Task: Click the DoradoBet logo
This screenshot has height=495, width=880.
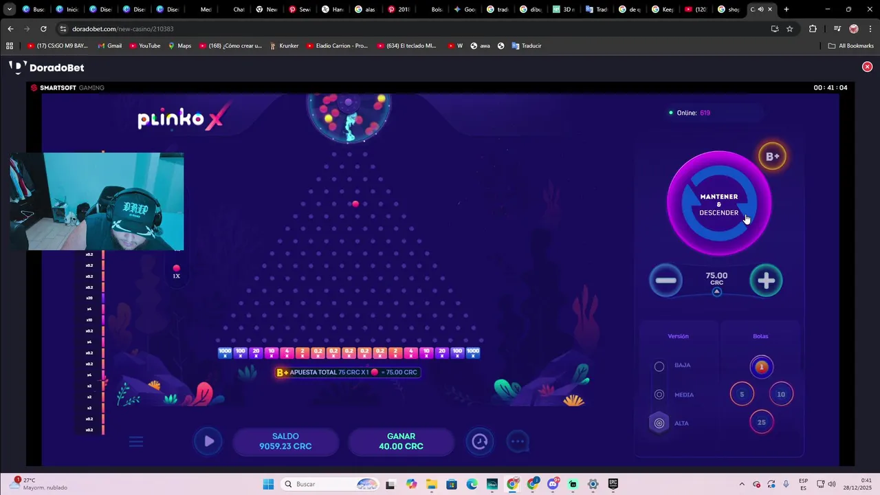Action: pyautogui.click(x=47, y=67)
